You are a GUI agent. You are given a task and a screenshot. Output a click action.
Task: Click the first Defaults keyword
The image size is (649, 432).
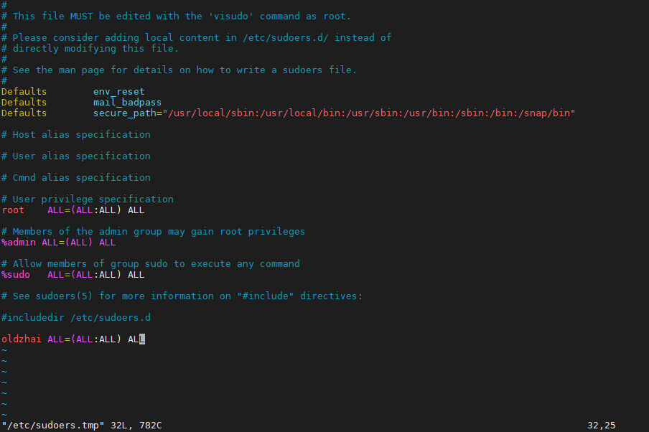pyautogui.click(x=24, y=91)
